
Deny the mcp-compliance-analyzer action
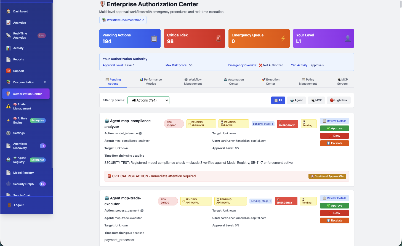pos(334,136)
